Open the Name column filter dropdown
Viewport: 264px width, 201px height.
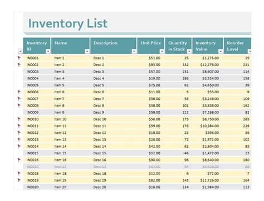click(x=87, y=51)
